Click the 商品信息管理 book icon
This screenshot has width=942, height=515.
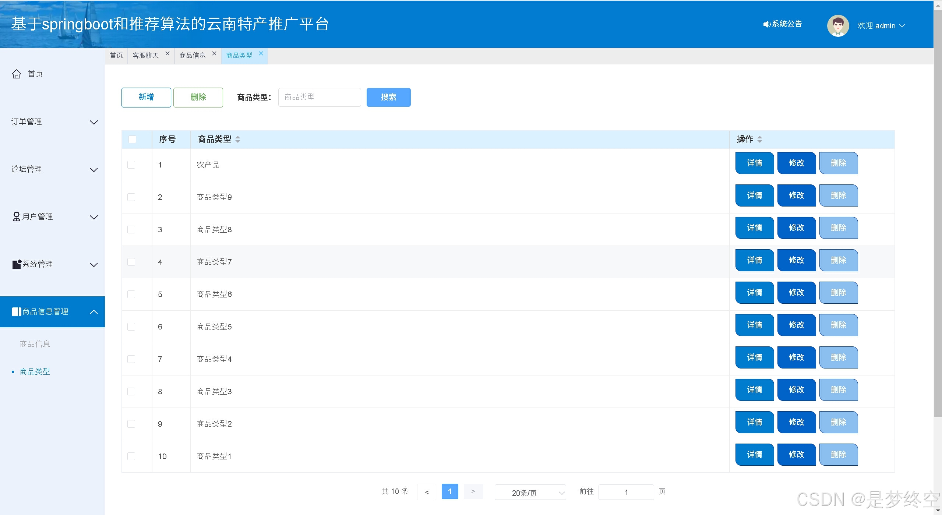coord(17,311)
